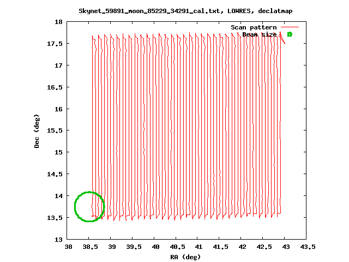Image resolution: width=349 pixels, height=262 pixels.
Task: Click the RA axis value 38
Action: pyautogui.click(x=68, y=247)
